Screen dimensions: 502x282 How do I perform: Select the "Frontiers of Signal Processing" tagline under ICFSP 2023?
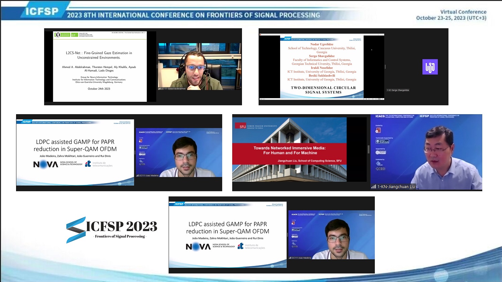pyautogui.click(x=120, y=236)
